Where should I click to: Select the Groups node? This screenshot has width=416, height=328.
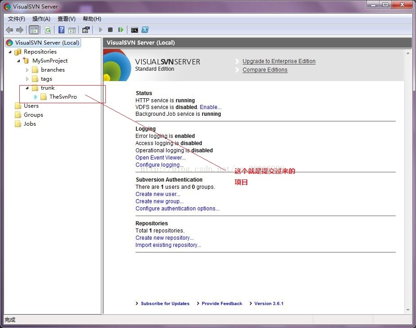click(33, 115)
